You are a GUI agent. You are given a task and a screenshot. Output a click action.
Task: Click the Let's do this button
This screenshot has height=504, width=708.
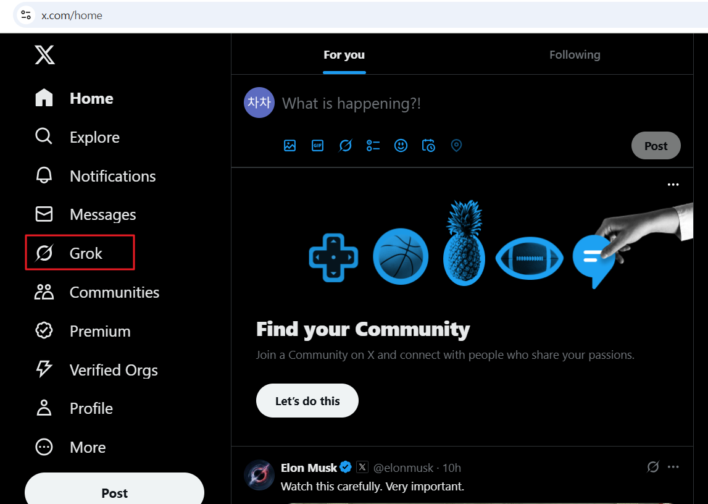pos(307,401)
